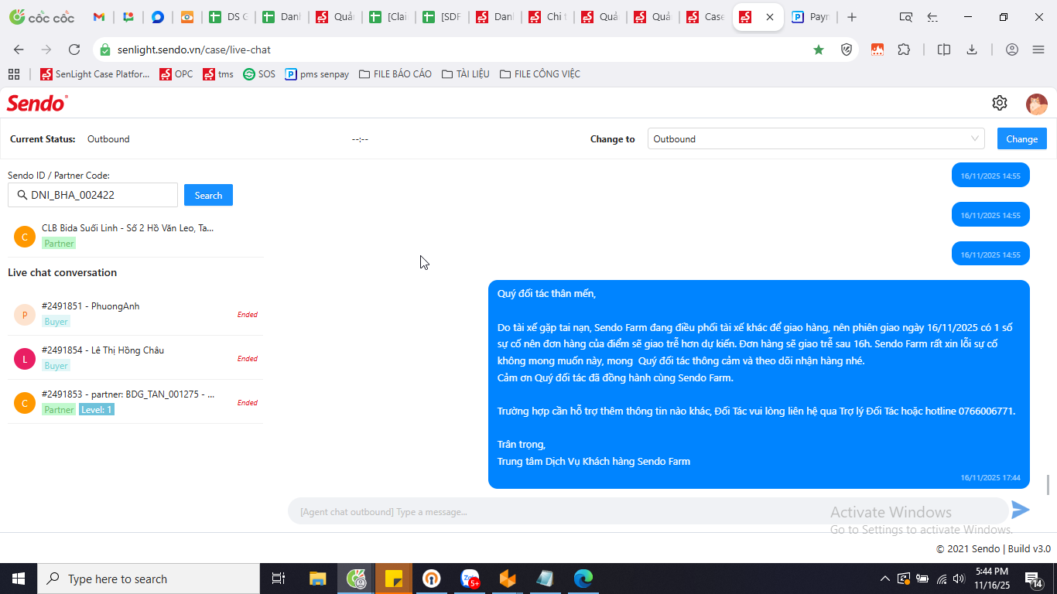The height and width of the screenshot is (594, 1057).
Task: Click the Live chat conversation heading
Action: click(63, 272)
